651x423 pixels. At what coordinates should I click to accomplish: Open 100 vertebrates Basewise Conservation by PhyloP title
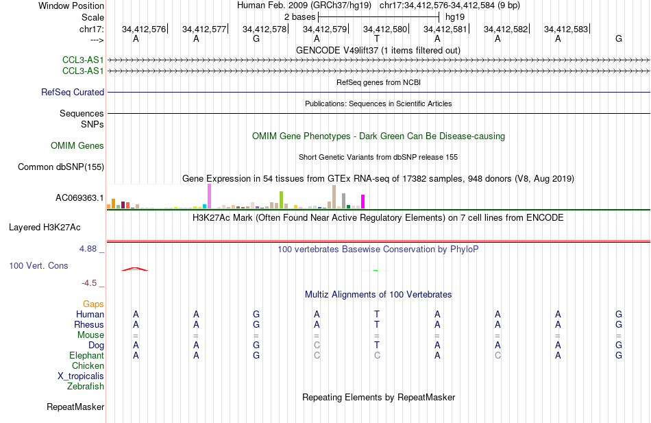(x=378, y=250)
